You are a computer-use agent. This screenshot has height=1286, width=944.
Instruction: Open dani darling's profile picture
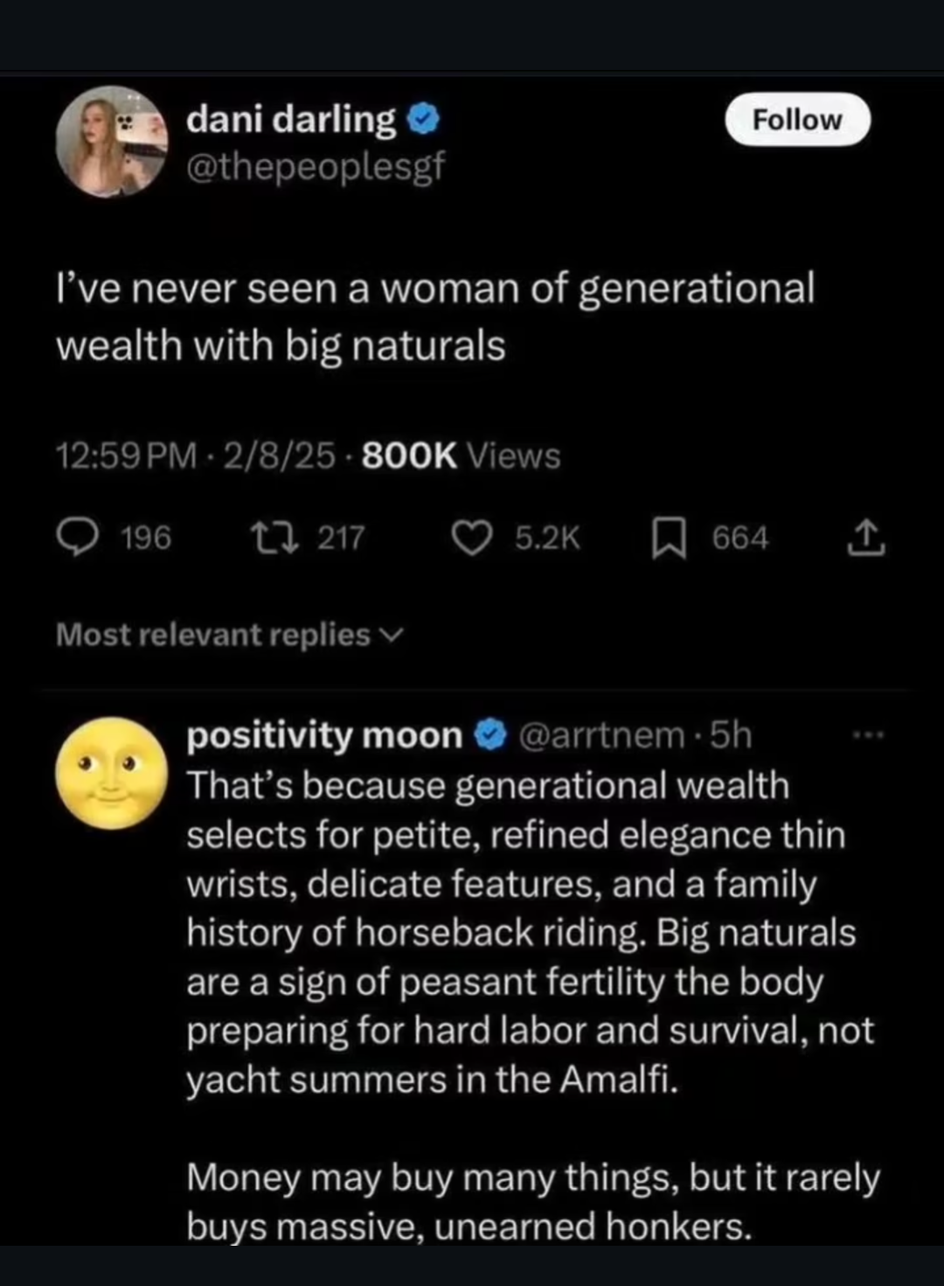[111, 142]
